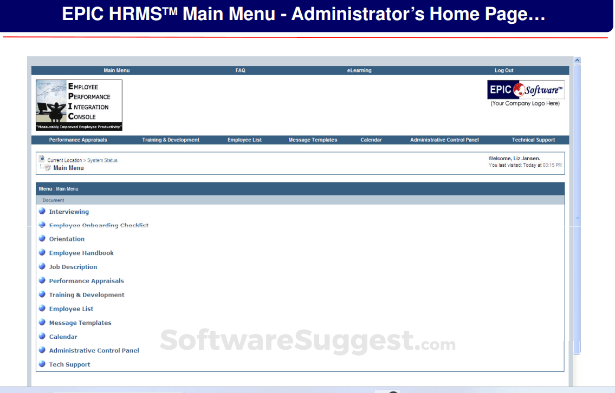615x393 pixels.
Task: Click the blue bullet icon beside Orientation
Action: coord(42,238)
